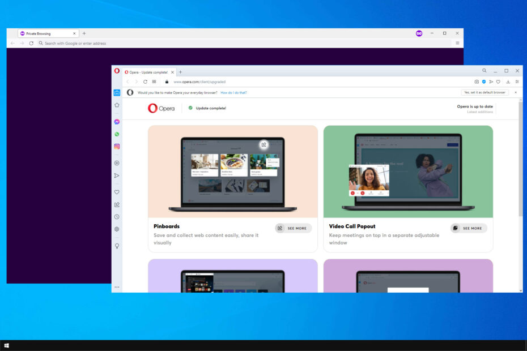Viewport: 527px width, 351px height.
Task: Open History clock icon in sidebar
Action: [x=117, y=217]
